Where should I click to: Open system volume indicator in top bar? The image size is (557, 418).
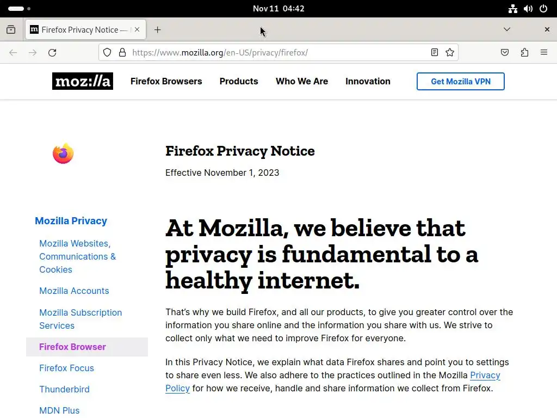tap(528, 9)
